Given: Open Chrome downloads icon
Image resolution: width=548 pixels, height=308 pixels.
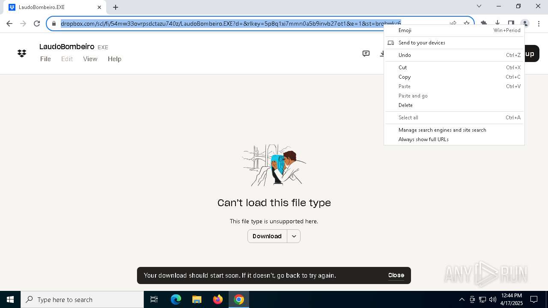Looking at the screenshot, I should coord(497,24).
